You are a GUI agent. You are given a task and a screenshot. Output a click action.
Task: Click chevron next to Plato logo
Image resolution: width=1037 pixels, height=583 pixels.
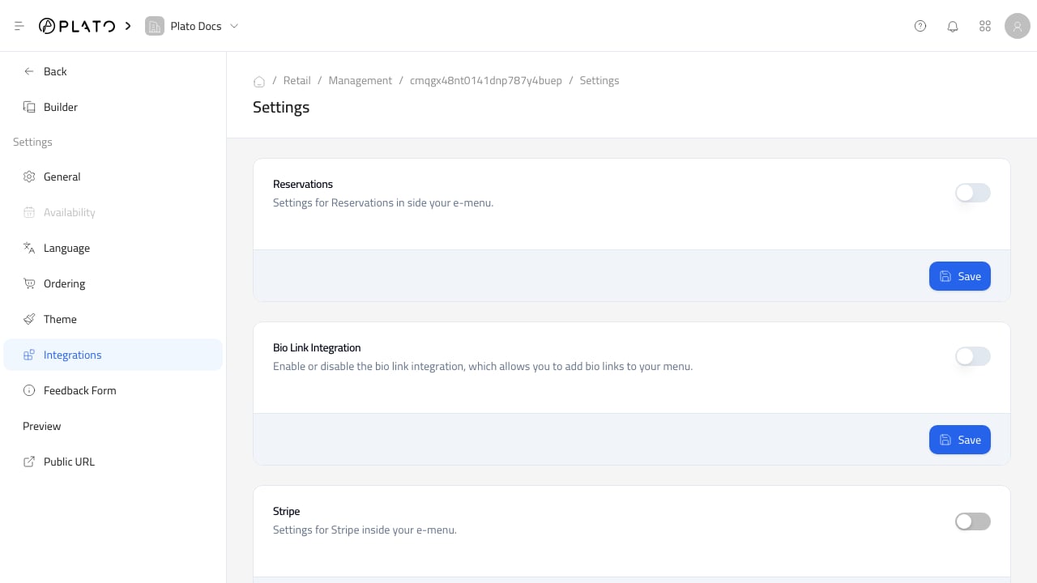pyautogui.click(x=128, y=26)
